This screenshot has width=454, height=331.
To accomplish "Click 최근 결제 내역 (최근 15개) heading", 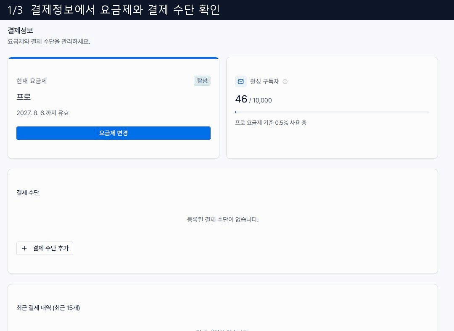I will (48, 308).
